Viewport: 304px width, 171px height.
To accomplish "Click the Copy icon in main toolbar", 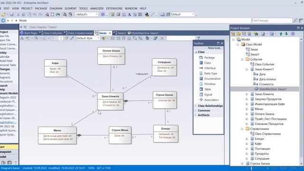I will [24, 15].
